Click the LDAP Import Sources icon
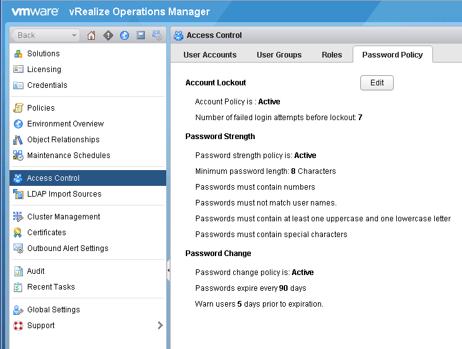462x349 pixels. tap(18, 194)
